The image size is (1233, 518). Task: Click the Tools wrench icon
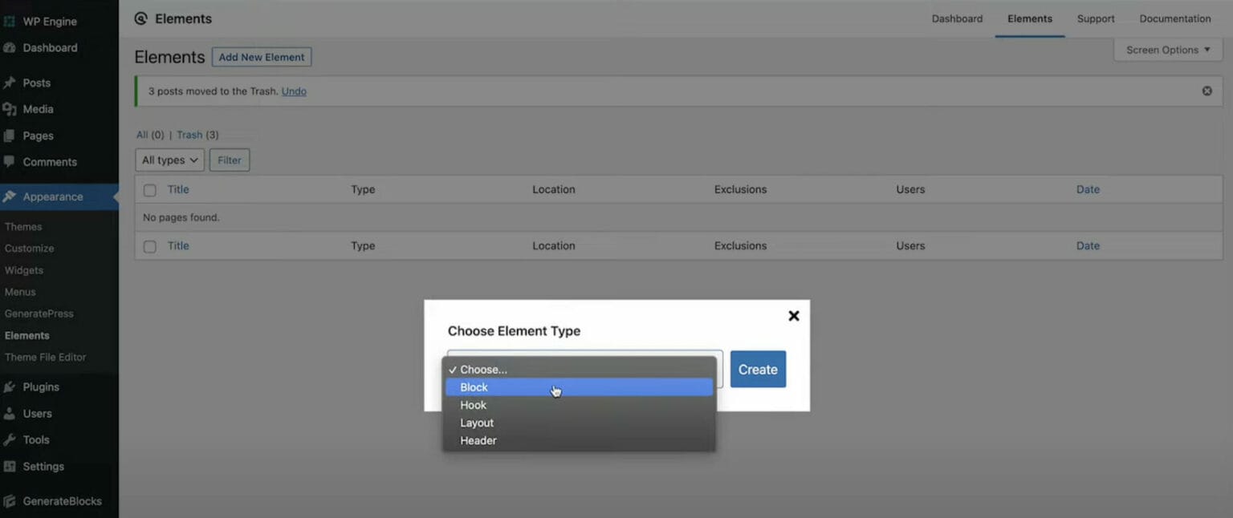(x=10, y=439)
